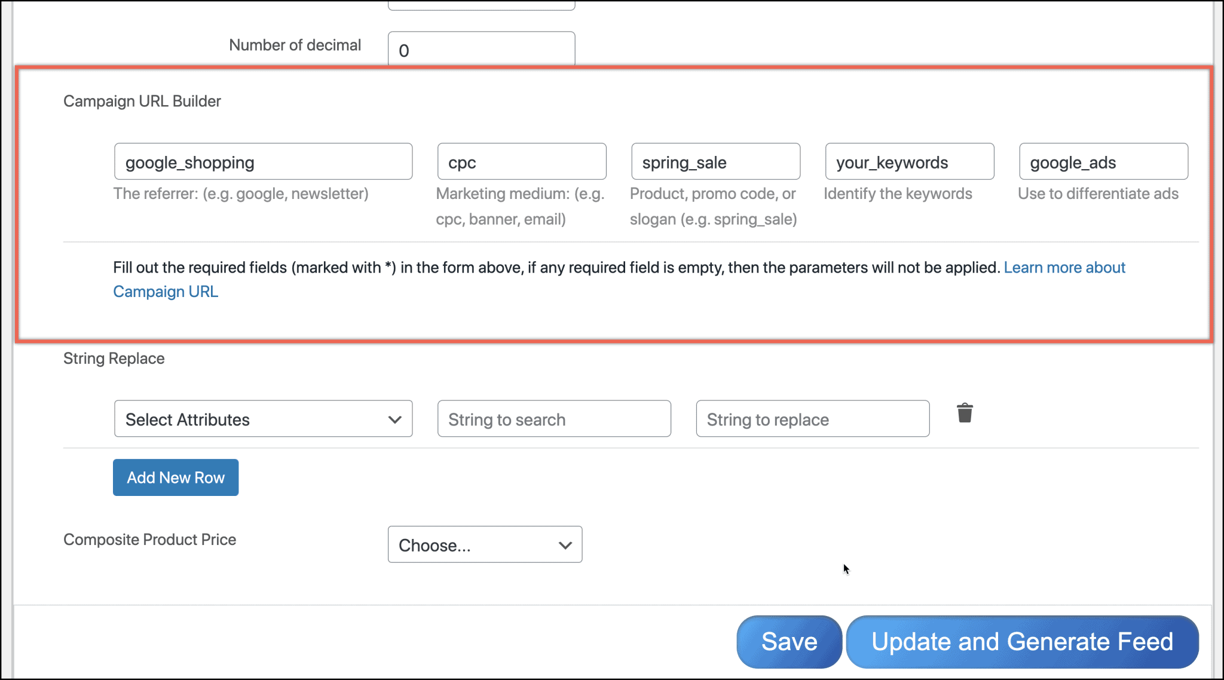This screenshot has width=1224, height=680.
Task: Click the spring_sale campaign name field
Action: click(715, 161)
